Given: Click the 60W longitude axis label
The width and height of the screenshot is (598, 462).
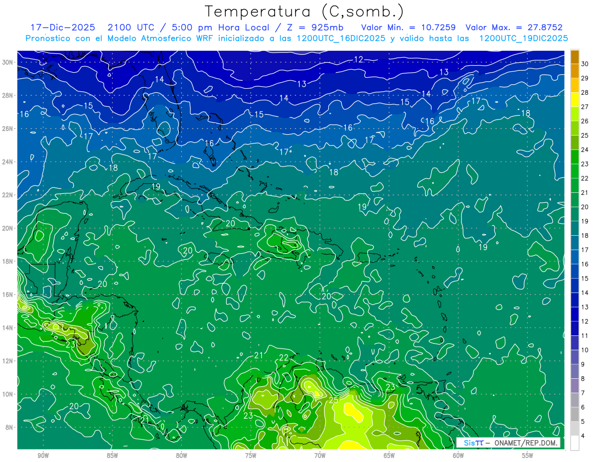Looking at the screenshot, I should pos(458,456).
